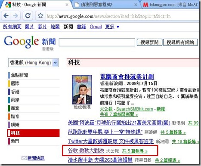Screen dimensions: 201x166
Task: Open the 新報 source link
Action: click(161, 109)
